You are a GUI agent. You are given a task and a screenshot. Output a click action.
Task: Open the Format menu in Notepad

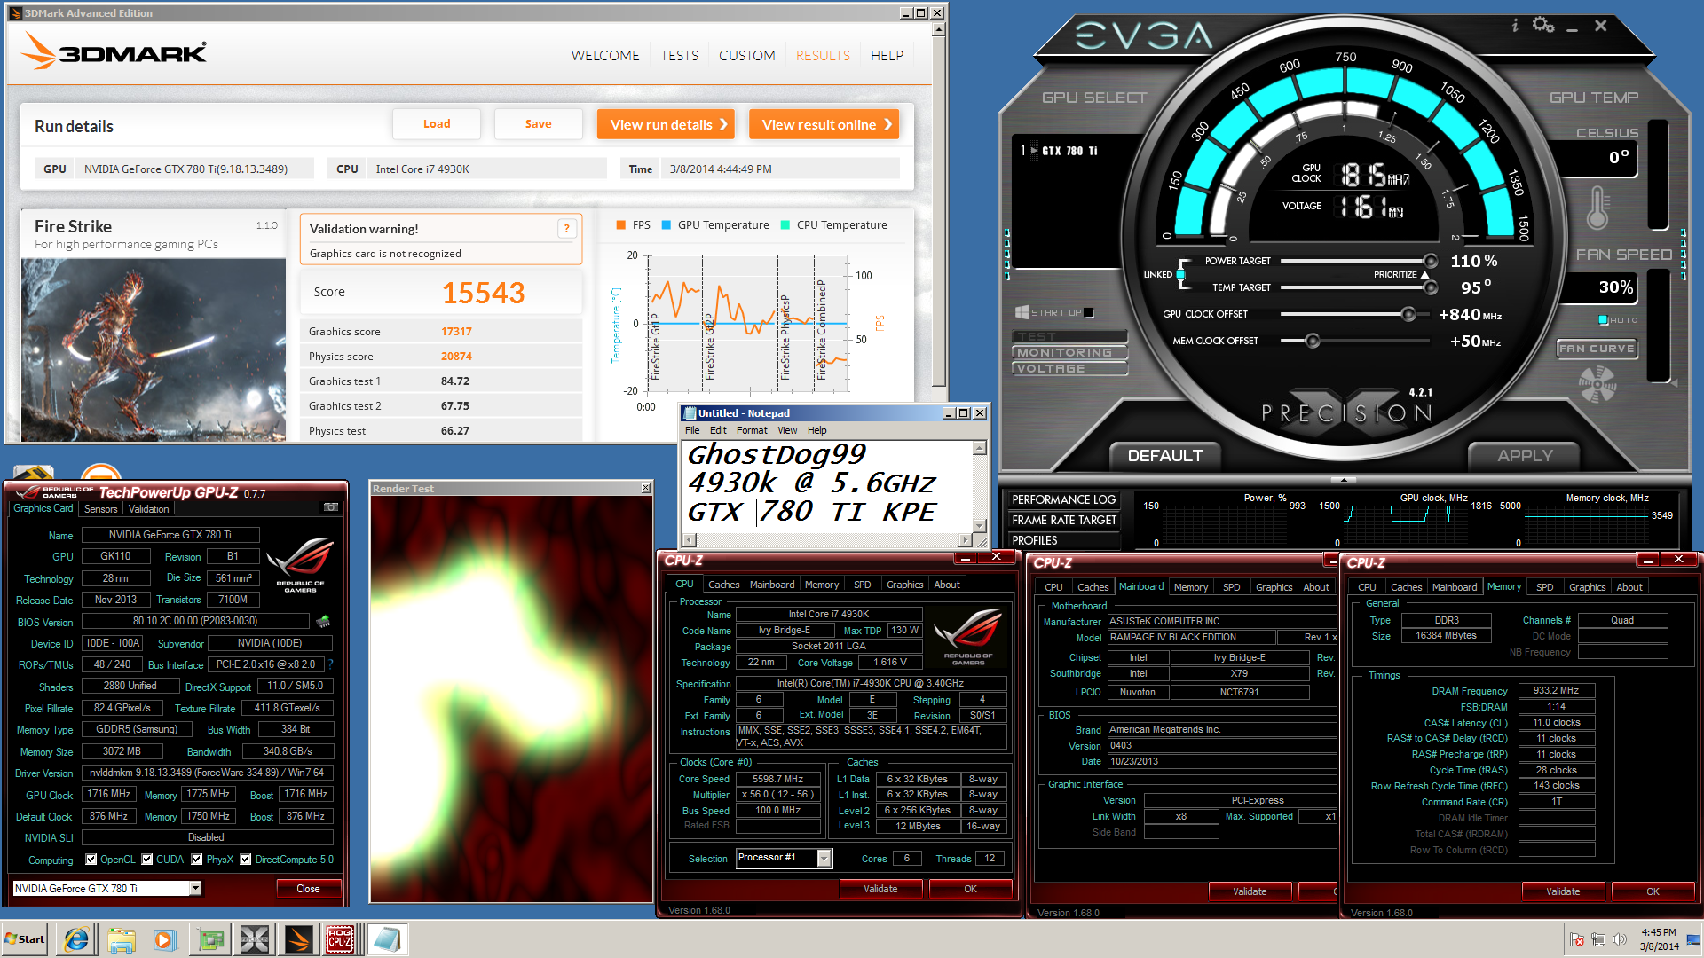752,430
